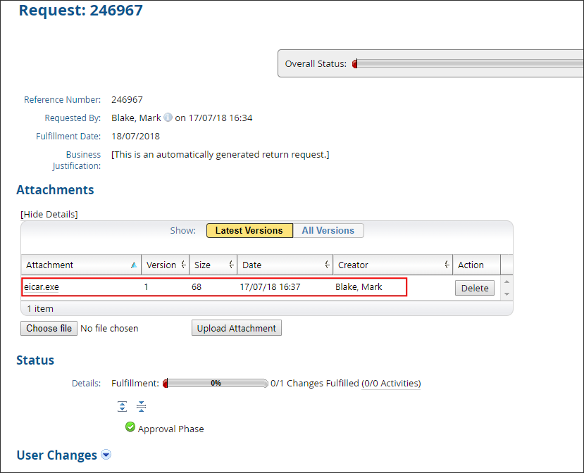Click the expand all phases icon
Viewport: 584px width, 473px height.
(x=122, y=406)
